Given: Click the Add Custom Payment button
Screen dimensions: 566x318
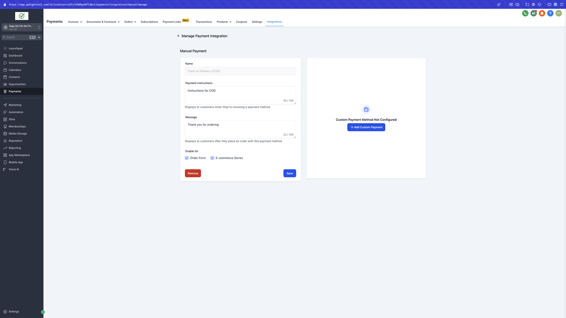Looking at the screenshot, I should coord(366,127).
